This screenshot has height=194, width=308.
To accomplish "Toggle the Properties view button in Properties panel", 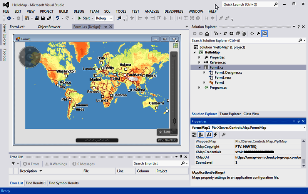I will point(209,134).
